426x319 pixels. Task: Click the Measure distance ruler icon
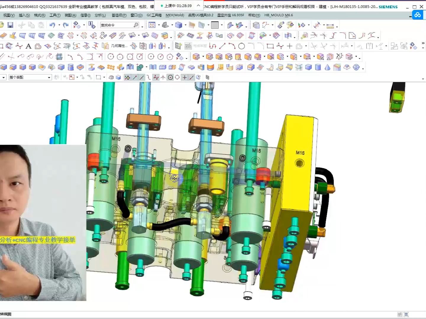pyautogui.click(x=330, y=25)
